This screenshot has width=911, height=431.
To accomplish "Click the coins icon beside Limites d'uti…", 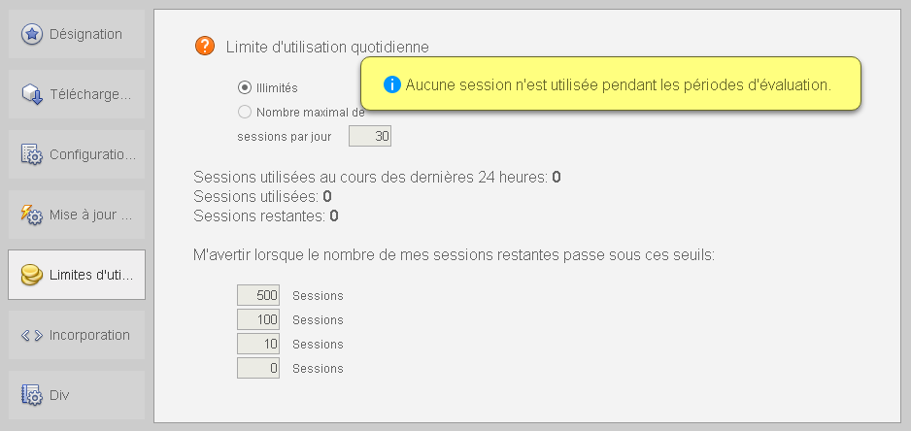I will [32, 275].
